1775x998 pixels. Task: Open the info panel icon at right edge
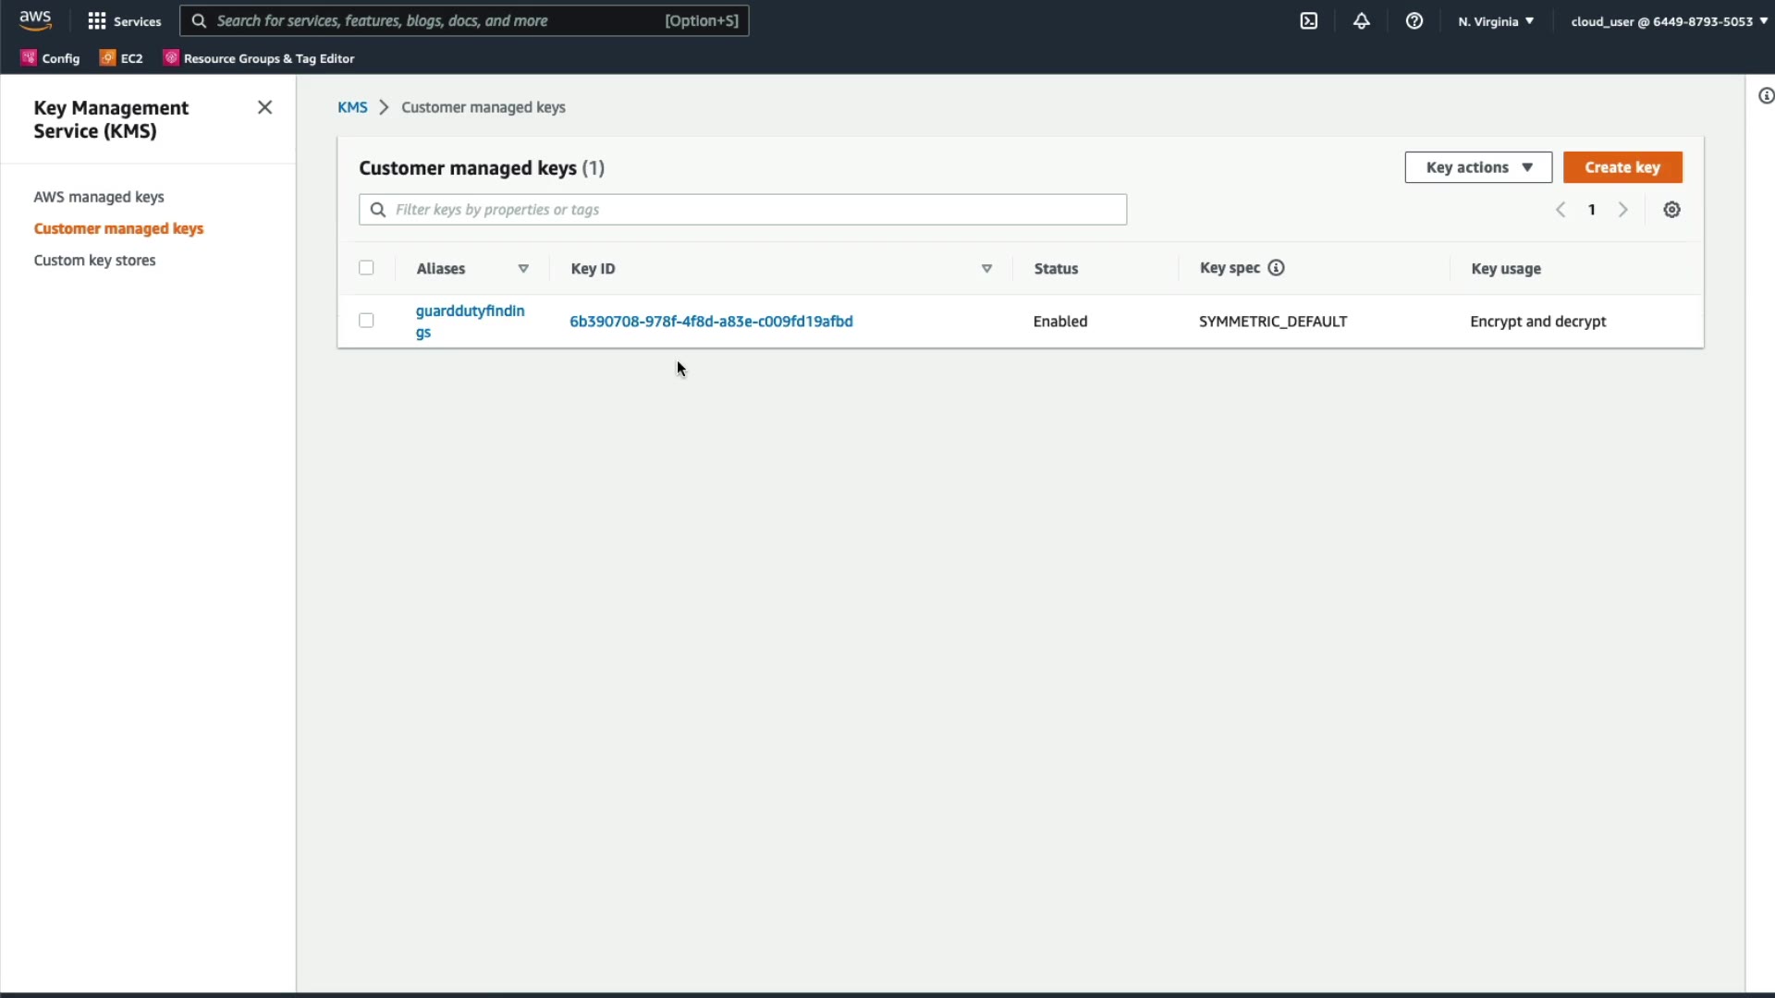click(1765, 96)
